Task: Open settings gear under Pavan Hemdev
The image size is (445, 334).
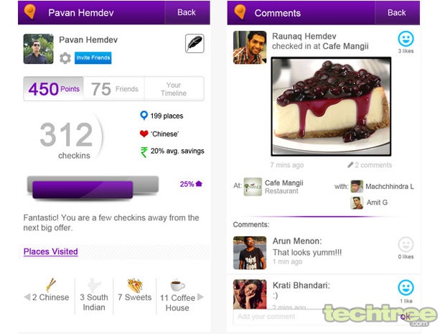Action: click(65, 58)
